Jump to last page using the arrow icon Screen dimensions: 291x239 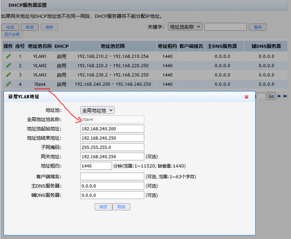pyautogui.click(x=285, y=96)
